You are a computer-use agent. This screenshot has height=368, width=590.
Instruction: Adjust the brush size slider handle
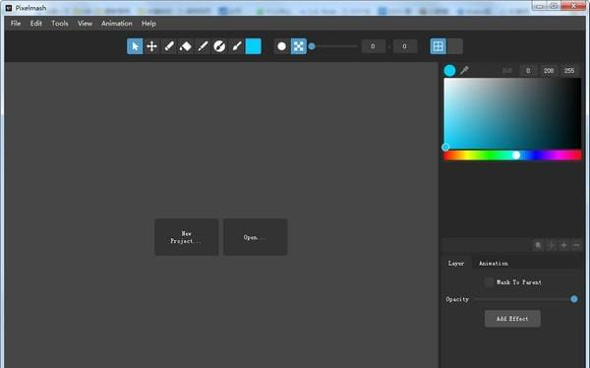point(312,46)
